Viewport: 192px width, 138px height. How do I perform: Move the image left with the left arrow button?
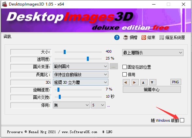126,82
